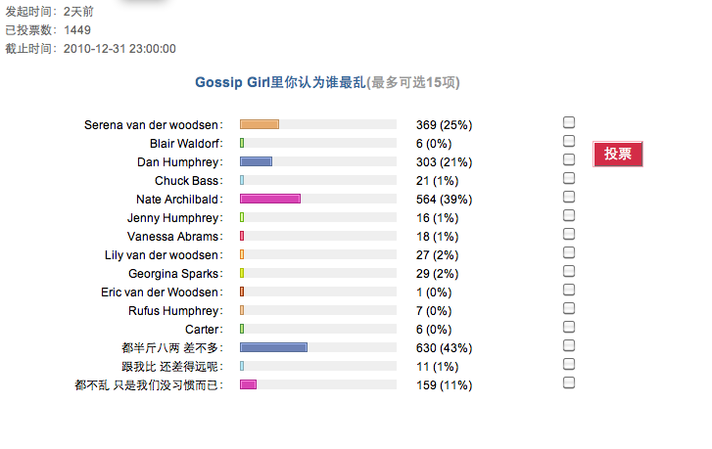
Task: Enable the Jenny Humphrey checkbox
Action: pyautogui.click(x=568, y=215)
